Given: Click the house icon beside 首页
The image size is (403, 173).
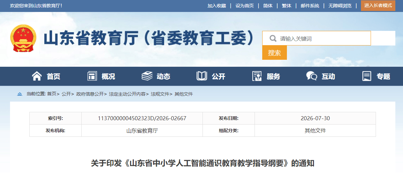Looking at the screenshot, I should point(37,76).
